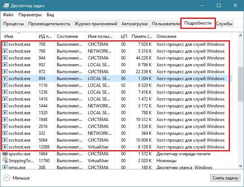This screenshot has height=187, width=244.
Task: Sort by the Описание column header
Action: 193,36
